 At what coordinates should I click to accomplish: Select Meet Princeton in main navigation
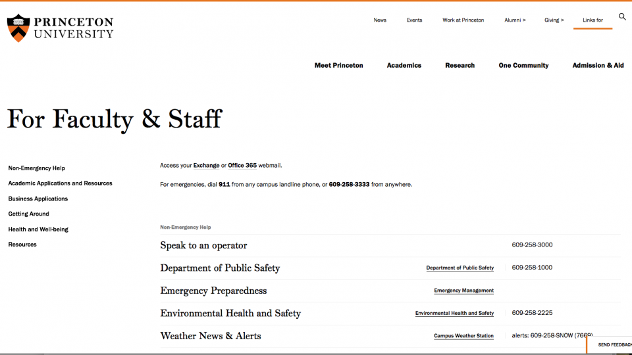click(338, 66)
